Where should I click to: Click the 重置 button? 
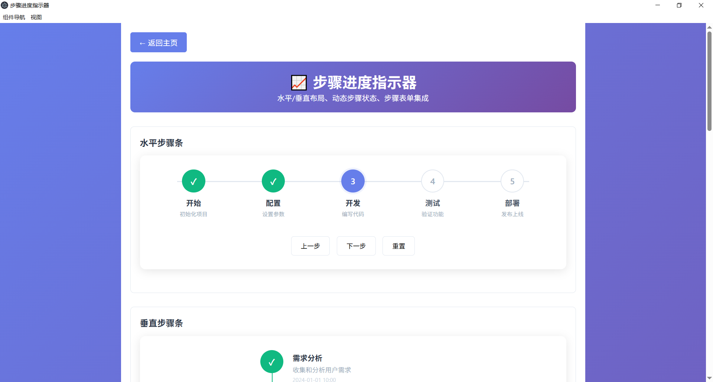click(x=398, y=246)
